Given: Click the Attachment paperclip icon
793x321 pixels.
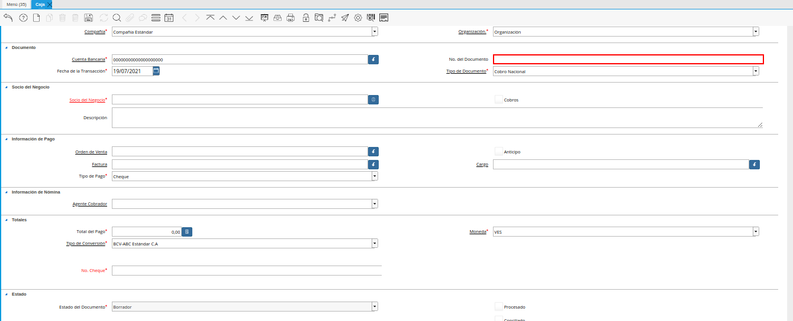Looking at the screenshot, I should point(130,18).
